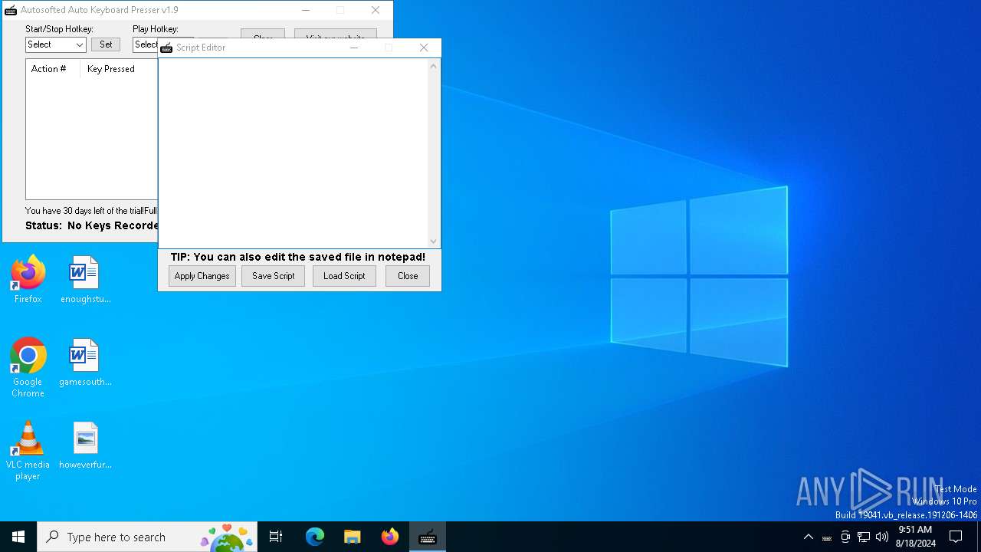Screen dimensions: 981x552
Task: Click the touch keyboard tray icon
Action: (x=827, y=537)
